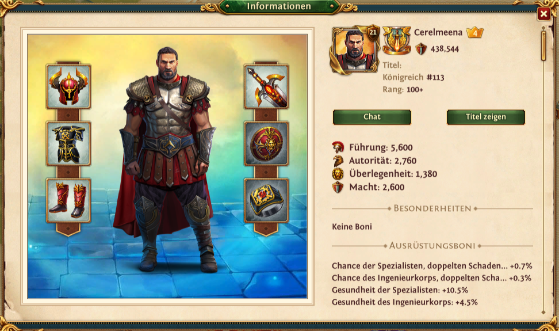Click the Chance der Spezialisten bonus line

[432, 266]
